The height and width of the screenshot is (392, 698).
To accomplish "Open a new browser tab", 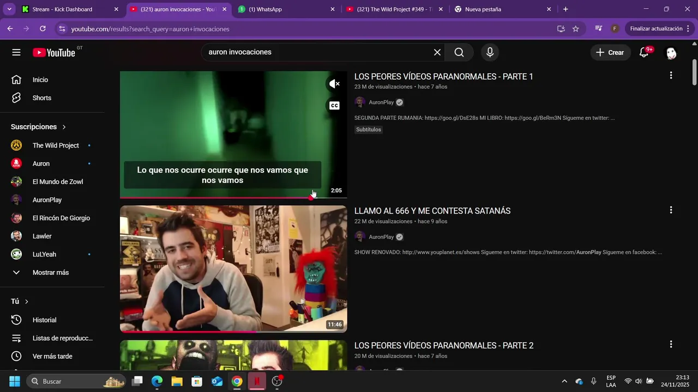I will coord(565,9).
